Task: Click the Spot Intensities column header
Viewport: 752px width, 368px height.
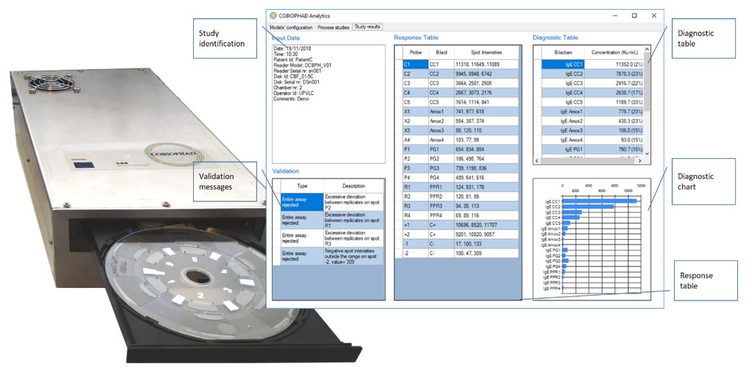Action: click(486, 52)
